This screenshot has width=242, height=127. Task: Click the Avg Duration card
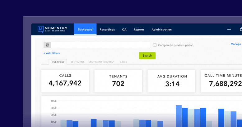171,81
